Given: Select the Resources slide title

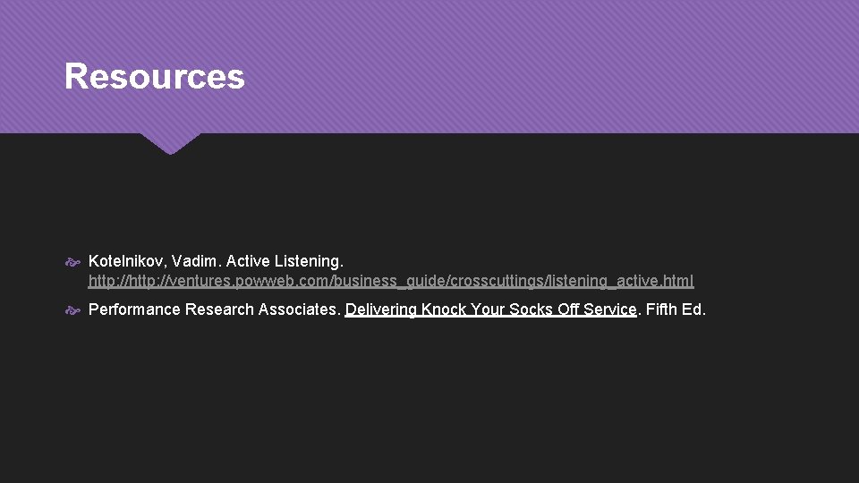Looking at the screenshot, I should pos(154,77).
